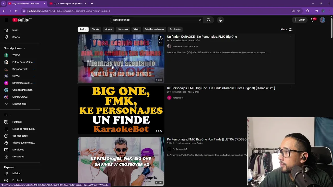Image resolution: width=333 pixels, height=187 pixels.
Task: Open three-dot menu for KaraokeBot video
Action: 291,88
